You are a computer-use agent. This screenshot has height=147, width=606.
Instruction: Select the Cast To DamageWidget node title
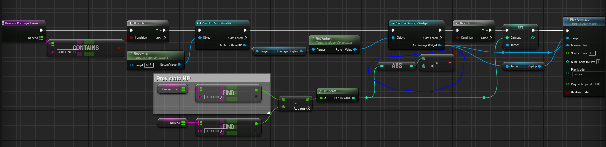pyautogui.click(x=412, y=23)
